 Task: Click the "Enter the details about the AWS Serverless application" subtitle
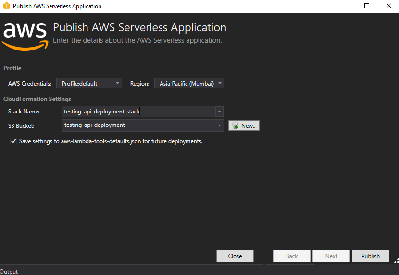[137, 40]
